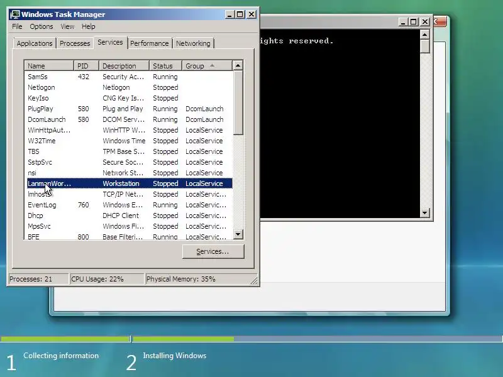Screen dimensions: 503x377
Task: Close the command prompt window
Action: pyautogui.click(x=425, y=22)
